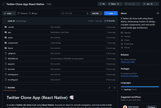Click the Fork button
Viewport: 161px width, 108px height.
130,4
